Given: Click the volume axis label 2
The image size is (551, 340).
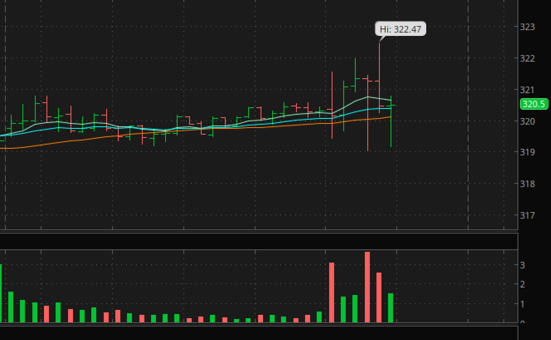Looking at the screenshot, I should [x=522, y=284].
